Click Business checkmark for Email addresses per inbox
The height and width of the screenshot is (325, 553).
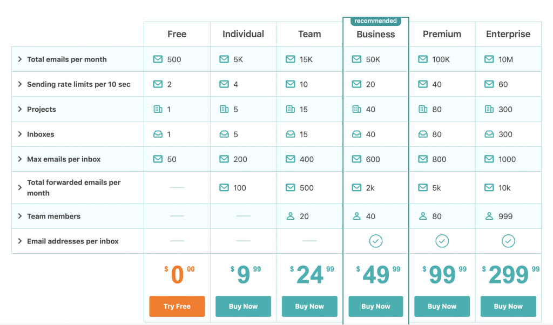coord(376,241)
